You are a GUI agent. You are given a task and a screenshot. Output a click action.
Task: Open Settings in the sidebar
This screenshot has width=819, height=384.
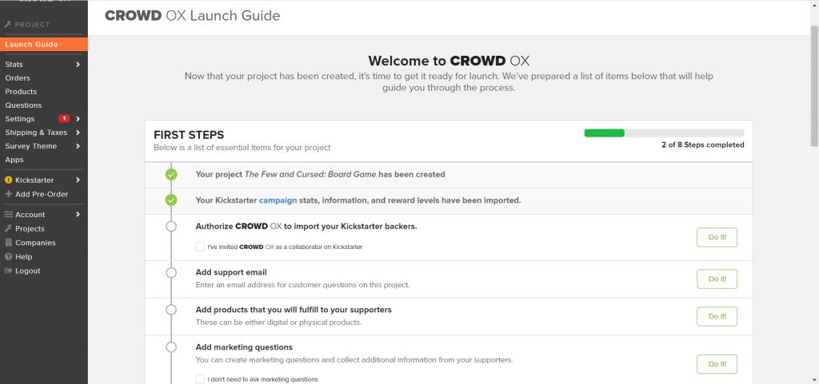point(20,119)
